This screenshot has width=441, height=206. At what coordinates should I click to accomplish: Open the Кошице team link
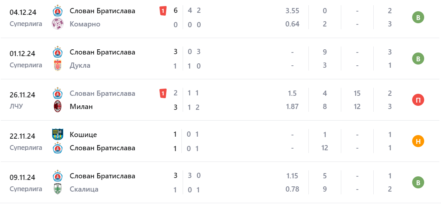pos(83,135)
